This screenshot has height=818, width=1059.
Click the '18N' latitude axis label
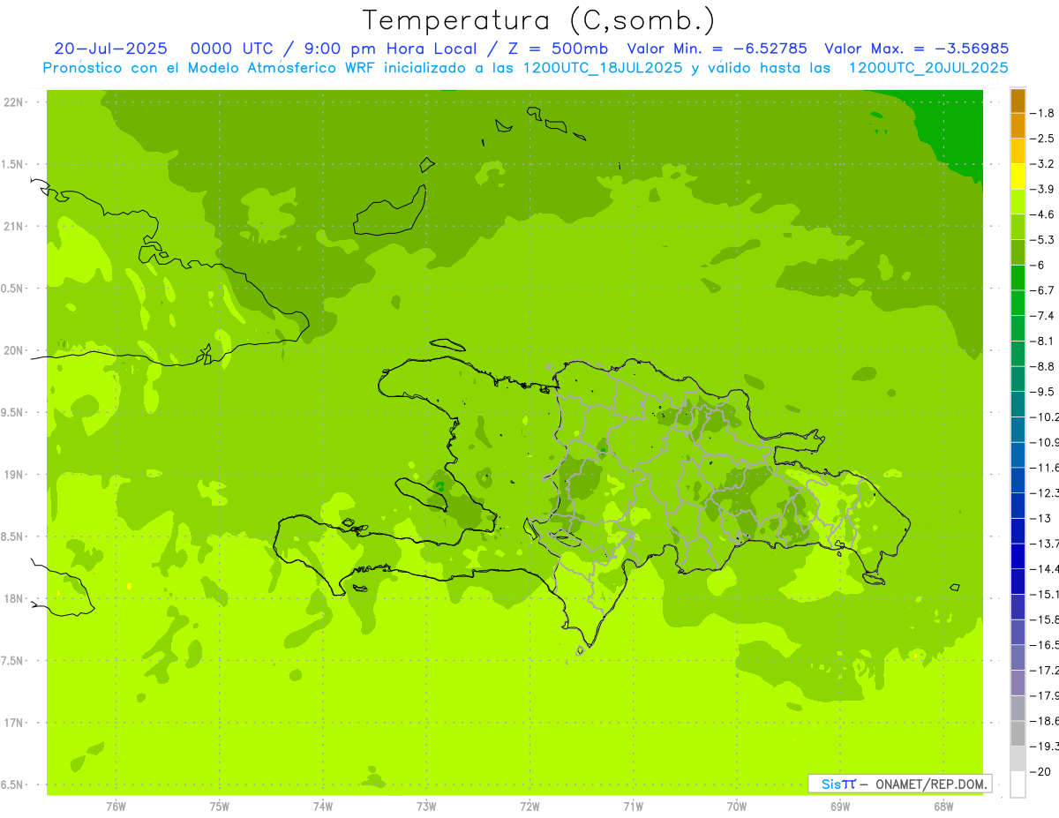point(14,598)
